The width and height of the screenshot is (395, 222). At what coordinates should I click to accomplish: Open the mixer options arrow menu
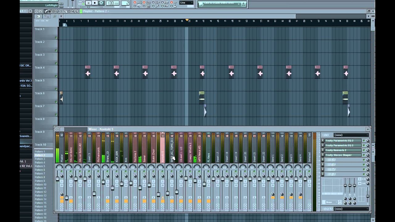(57, 129)
